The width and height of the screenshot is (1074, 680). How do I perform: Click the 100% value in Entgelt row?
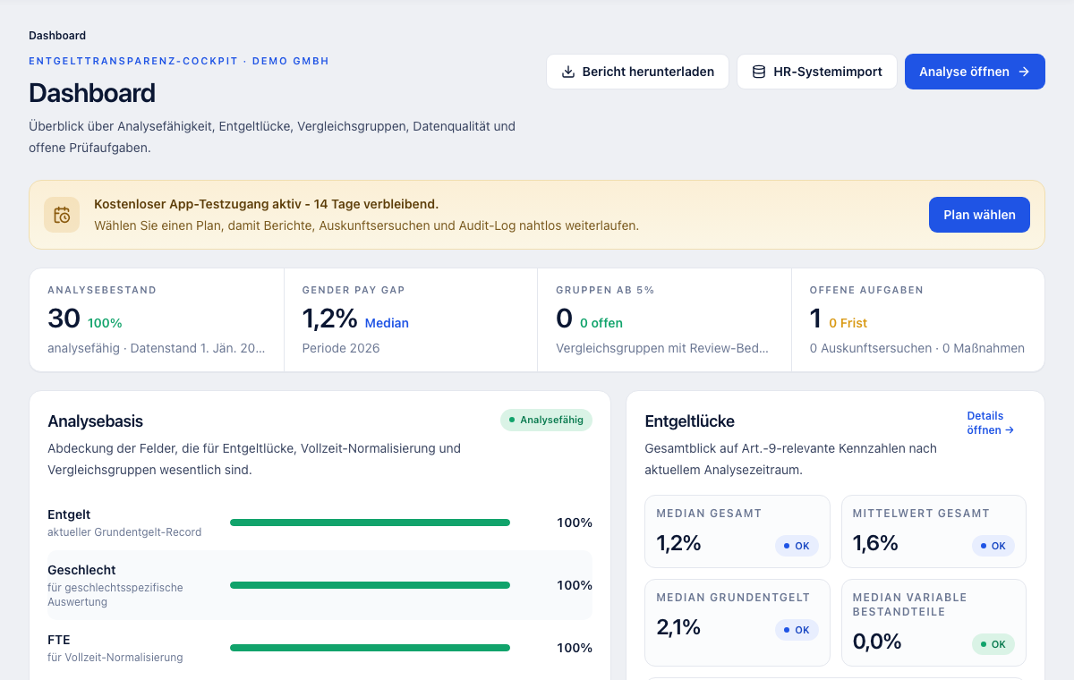(x=575, y=523)
